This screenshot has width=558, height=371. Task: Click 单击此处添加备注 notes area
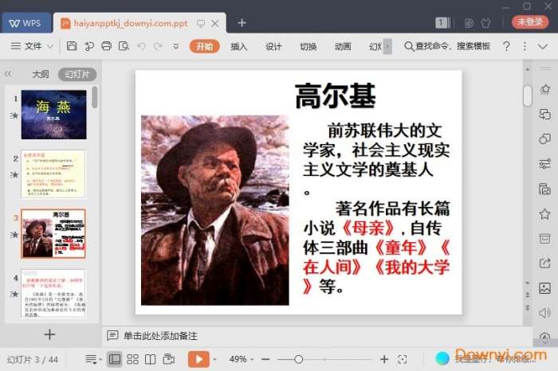click(x=160, y=336)
